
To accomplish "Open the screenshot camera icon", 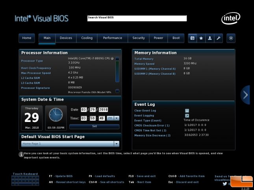I will pos(192,38).
